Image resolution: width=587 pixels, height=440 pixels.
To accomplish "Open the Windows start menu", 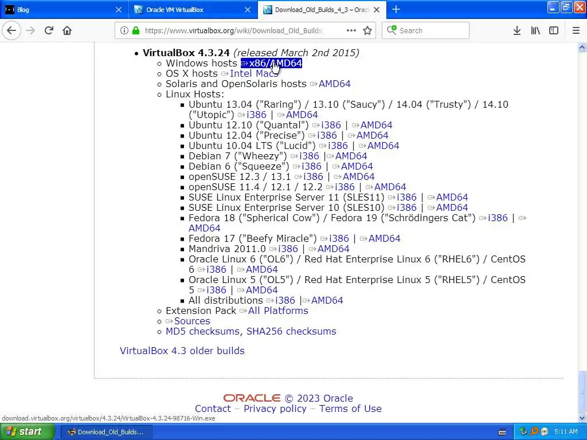I will tap(28, 432).
